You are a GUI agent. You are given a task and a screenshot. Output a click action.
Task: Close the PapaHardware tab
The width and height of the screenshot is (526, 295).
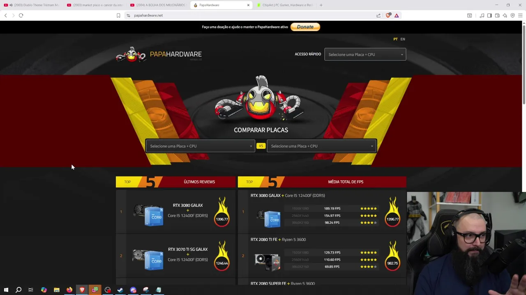[248, 5]
